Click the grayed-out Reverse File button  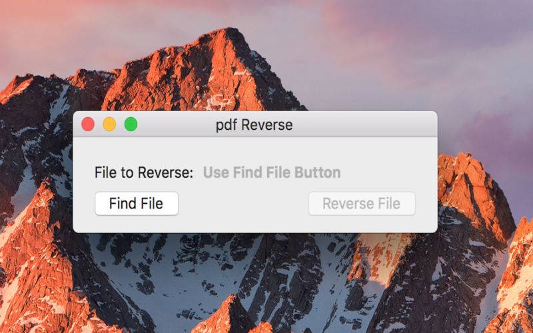[362, 204]
